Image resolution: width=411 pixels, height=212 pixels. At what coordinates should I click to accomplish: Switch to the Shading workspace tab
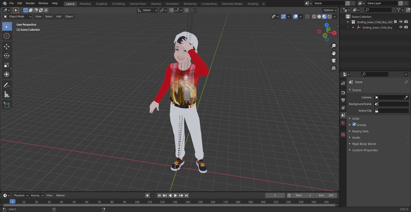pos(156,4)
